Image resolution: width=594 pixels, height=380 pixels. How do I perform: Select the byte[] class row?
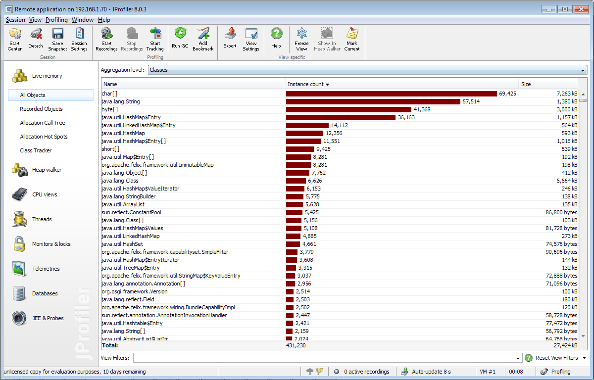(340, 109)
